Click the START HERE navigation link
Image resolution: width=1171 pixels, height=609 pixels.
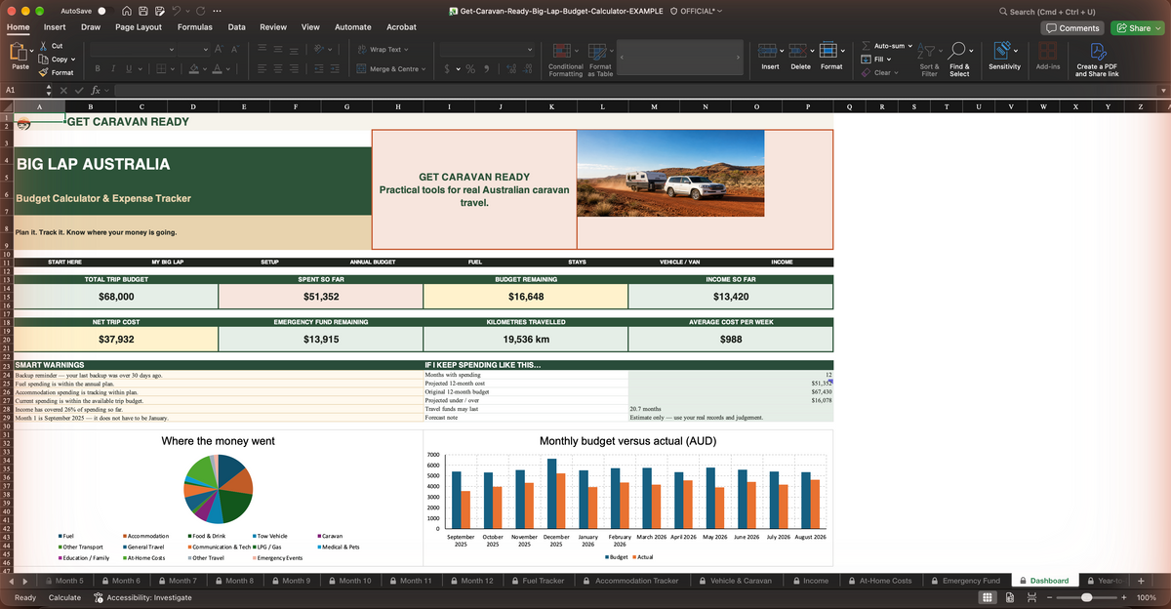point(64,263)
